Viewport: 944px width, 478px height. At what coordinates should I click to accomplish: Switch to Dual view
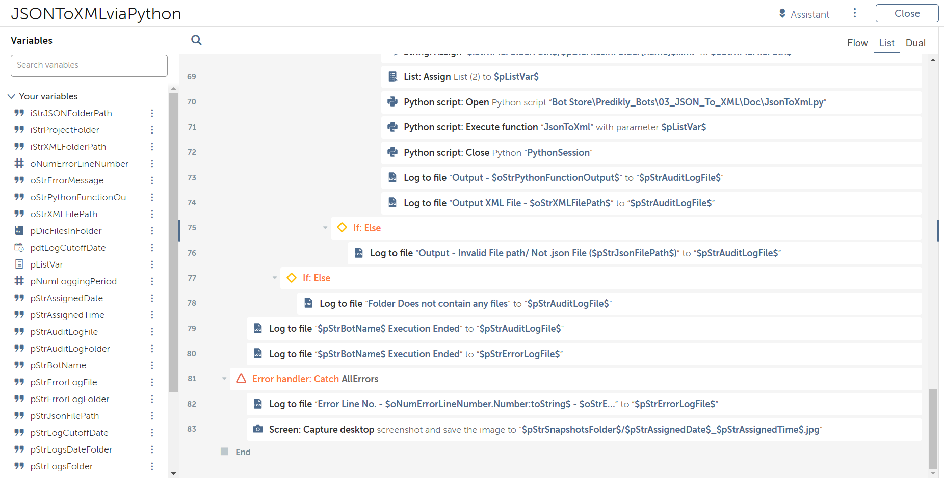coord(915,43)
